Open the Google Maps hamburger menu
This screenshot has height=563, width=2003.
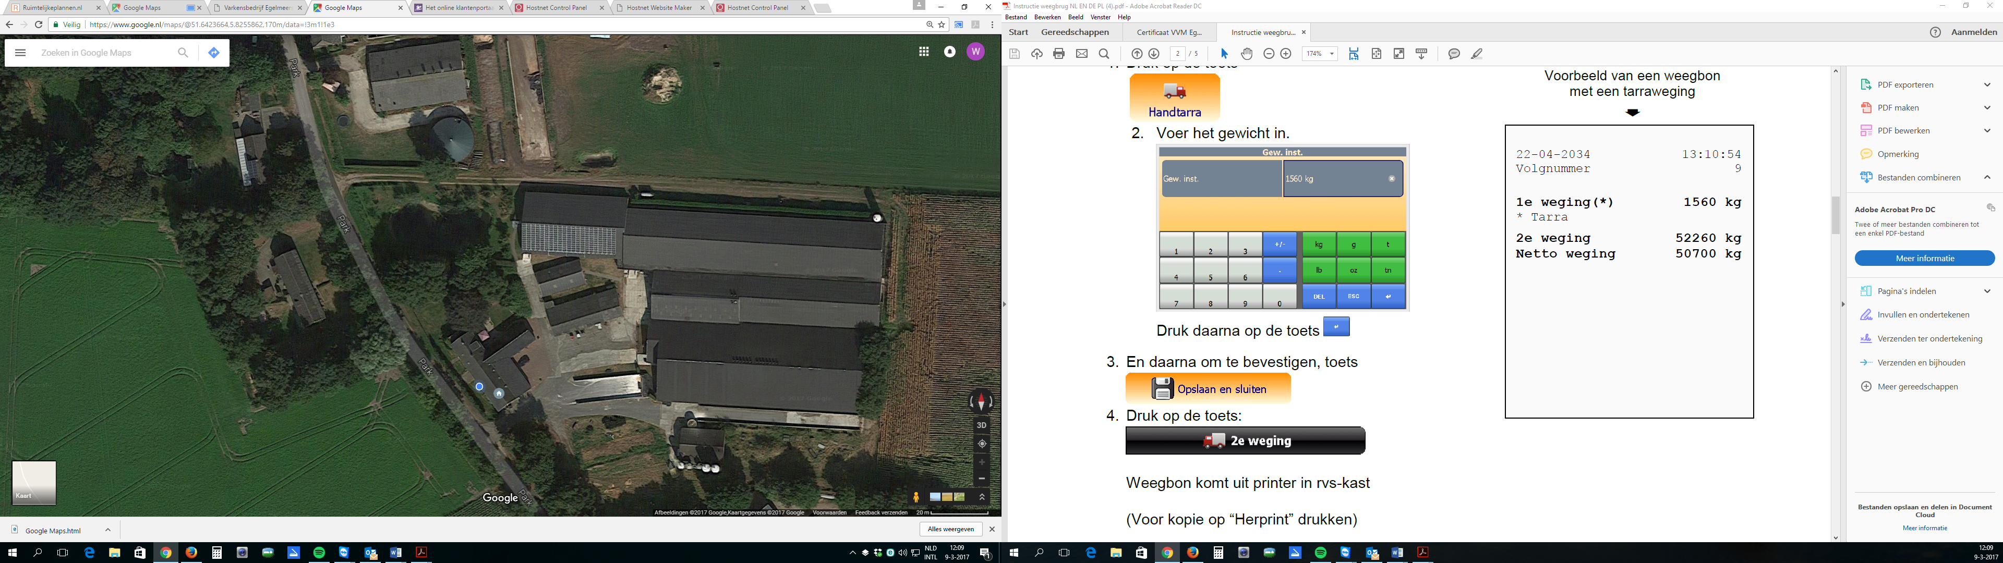tap(20, 53)
